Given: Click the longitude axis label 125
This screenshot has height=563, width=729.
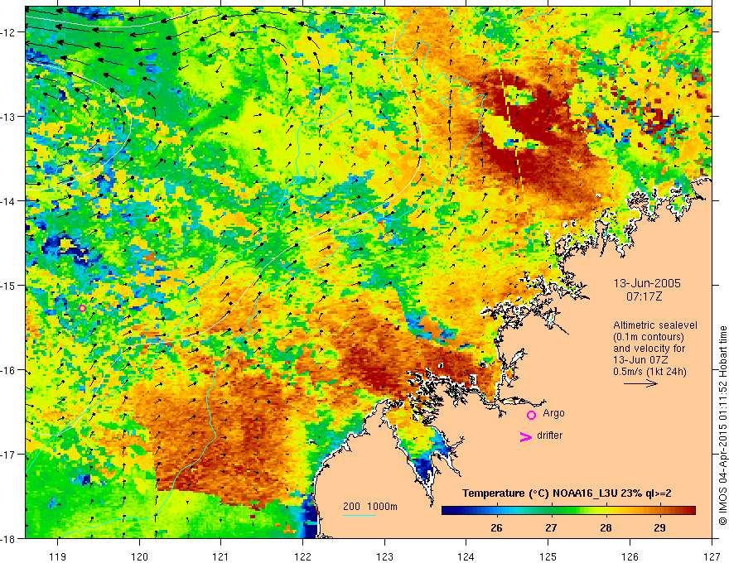Looking at the screenshot, I should pyautogui.click(x=548, y=556).
